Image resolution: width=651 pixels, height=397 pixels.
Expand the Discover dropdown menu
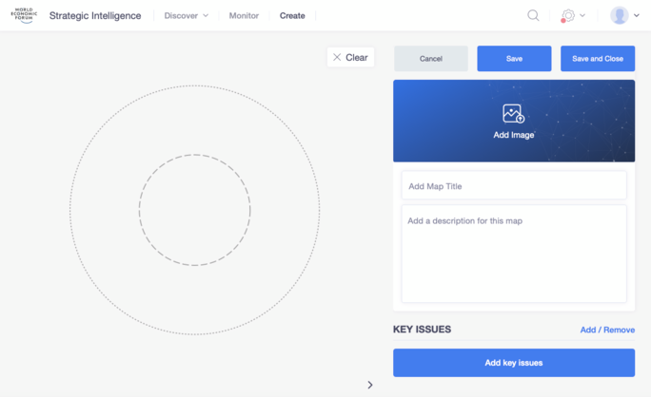point(186,16)
